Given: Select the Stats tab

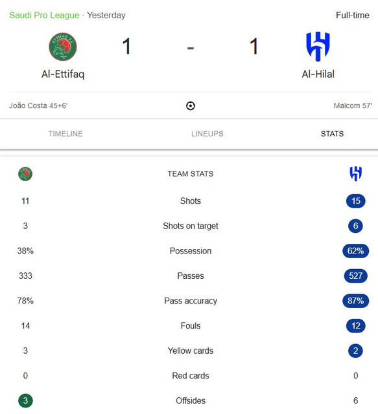Looking at the screenshot, I should click(x=332, y=134).
